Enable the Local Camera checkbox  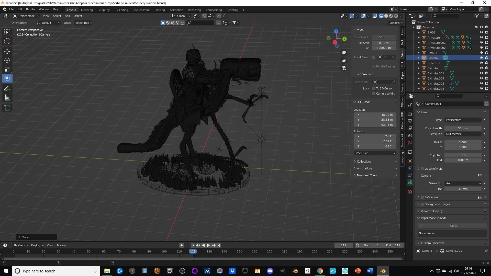[x=374, y=57]
